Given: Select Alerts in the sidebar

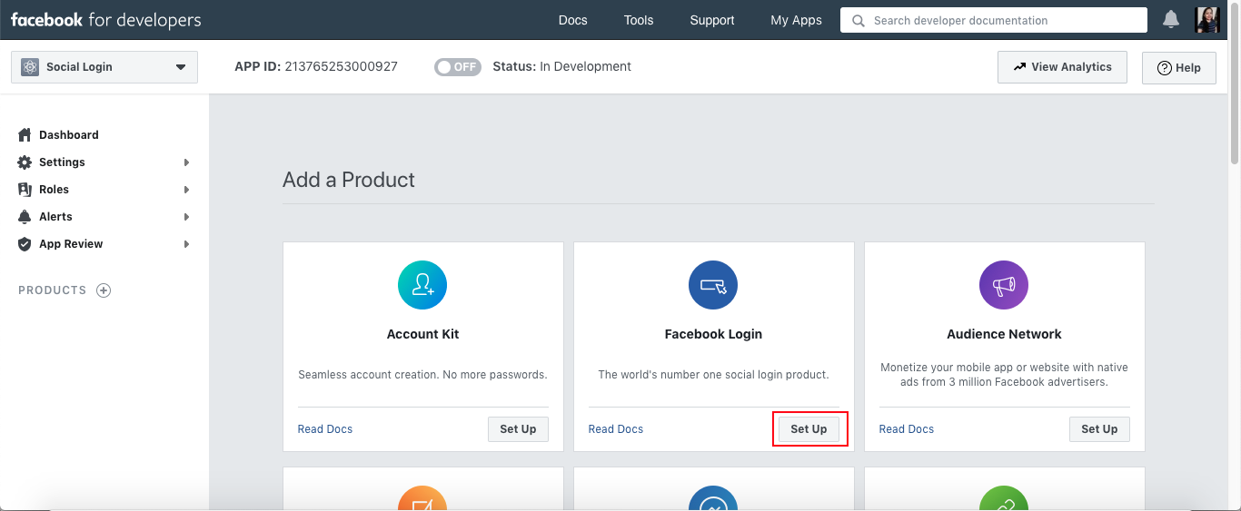Looking at the screenshot, I should (x=55, y=217).
